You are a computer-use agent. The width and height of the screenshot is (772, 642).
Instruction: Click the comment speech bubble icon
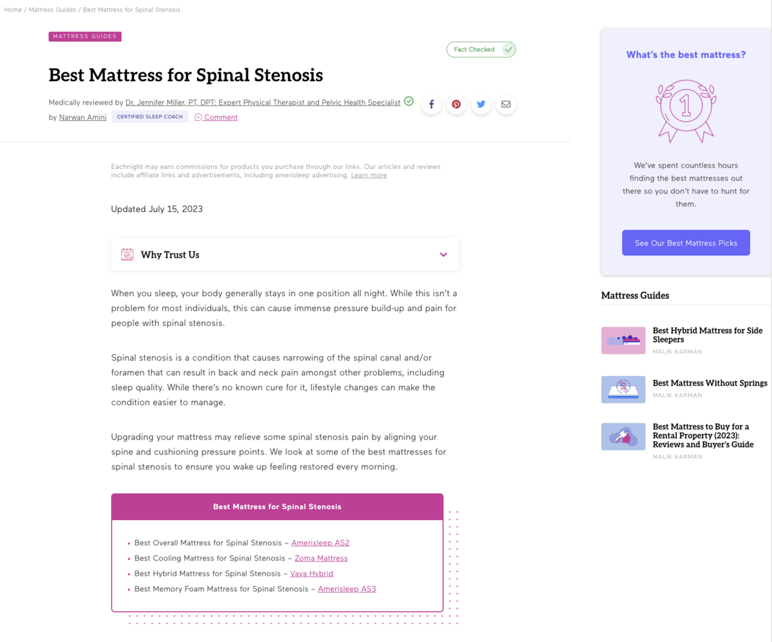[x=199, y=118]
